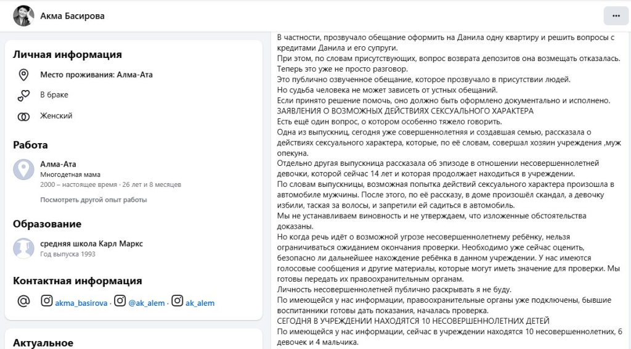This screenshot has height=349, width=631.
Task: Click the Женский gender entry
Action: click(x=56, y=116)
